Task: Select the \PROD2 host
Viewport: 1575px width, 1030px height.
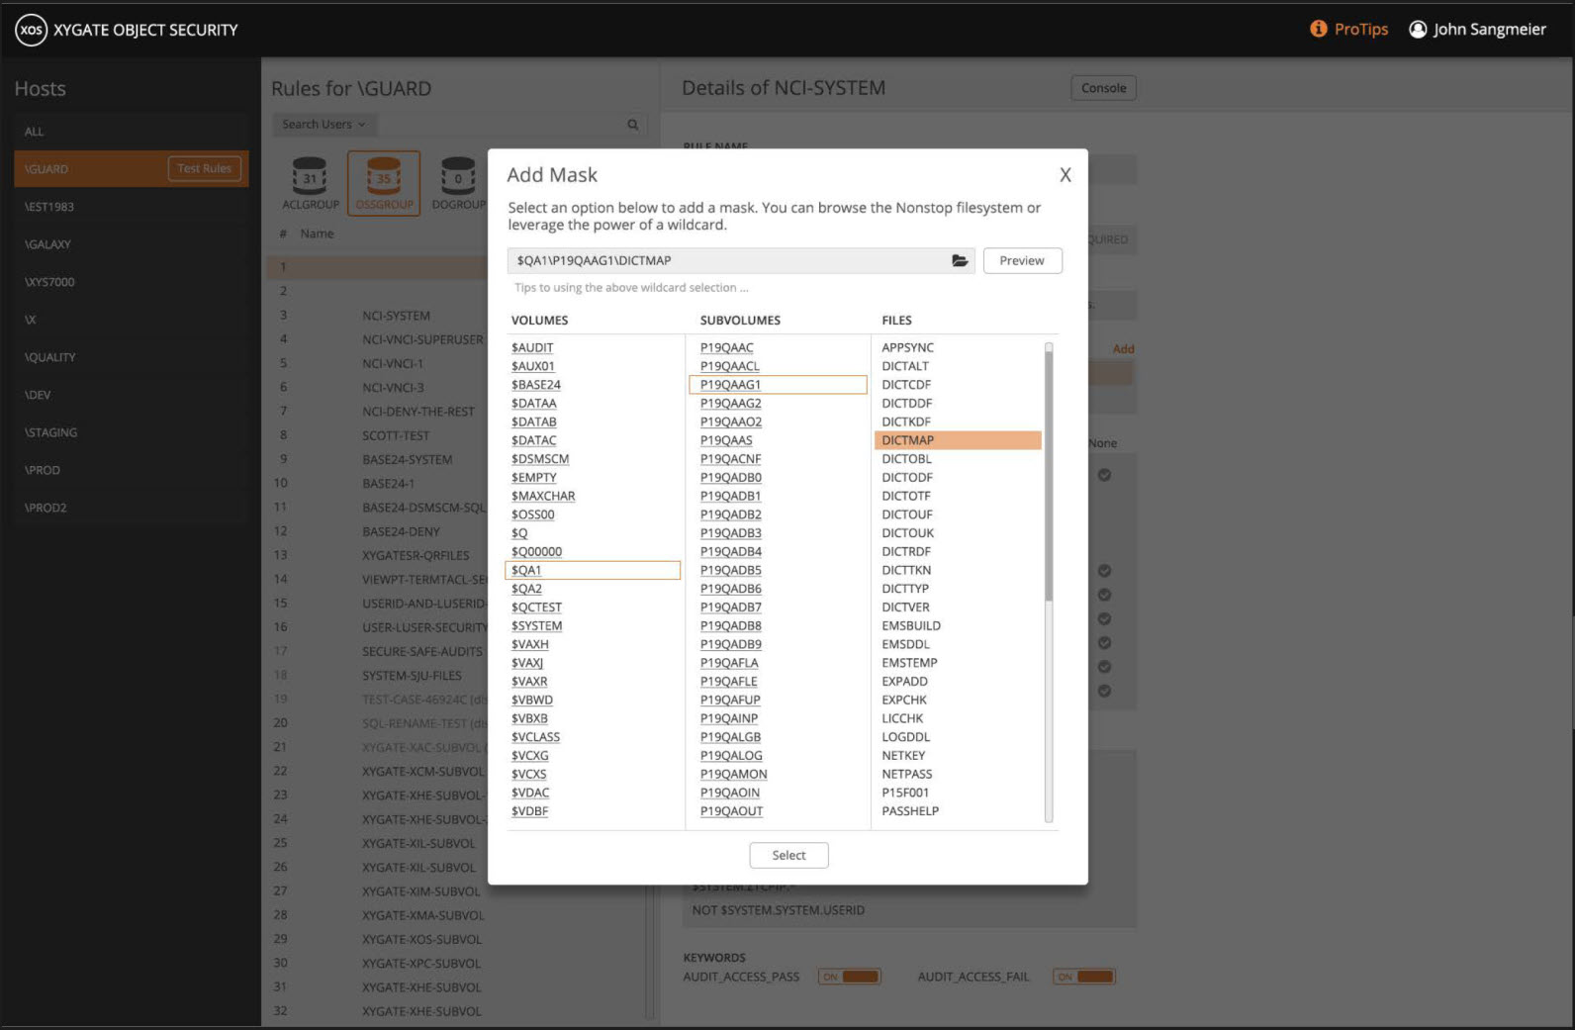Action: coord(131,508)
